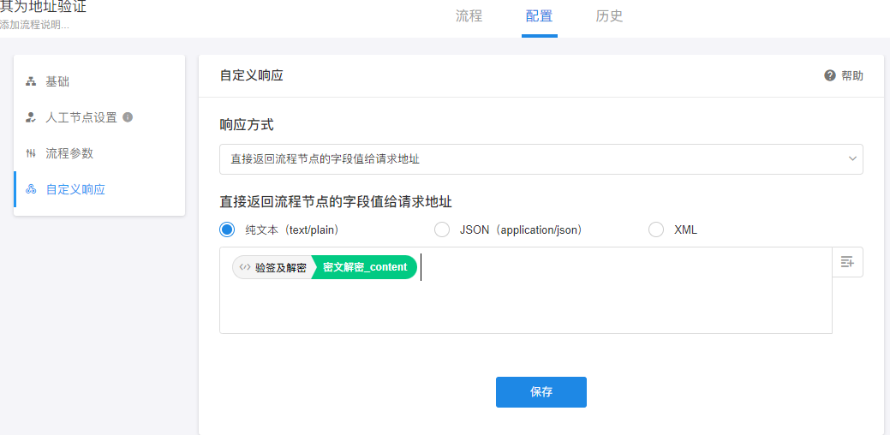Click the 保存 button
The width and height of the screenshot is (890, 435).
[541, 392]
